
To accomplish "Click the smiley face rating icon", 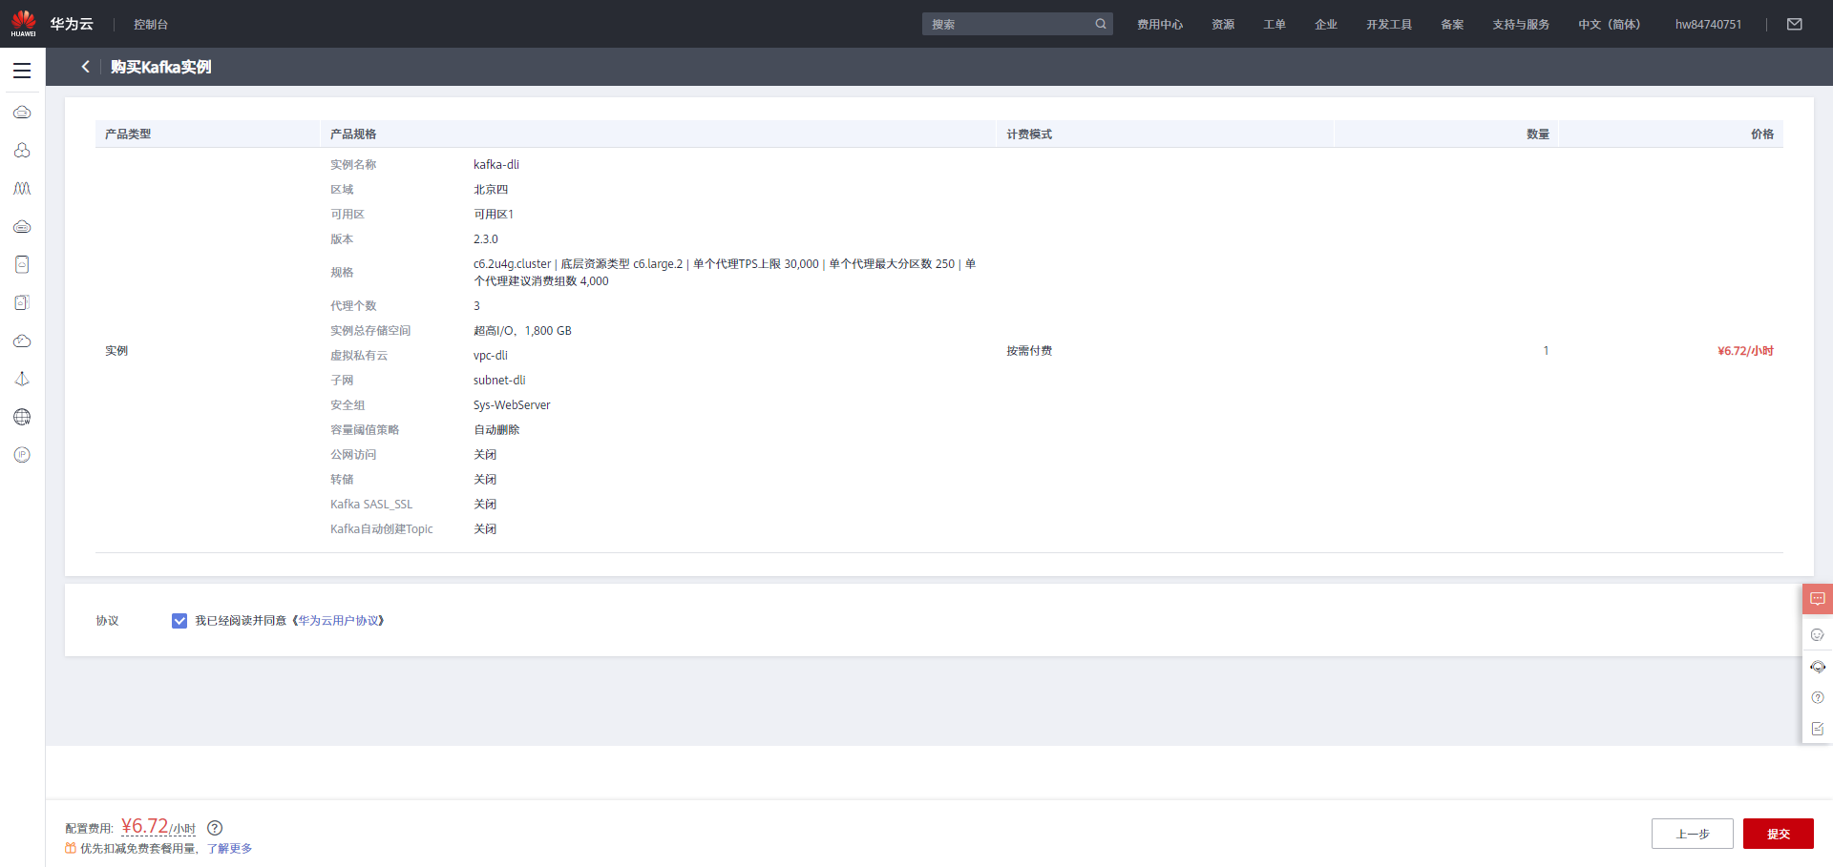I will (x=1818, y=634).
